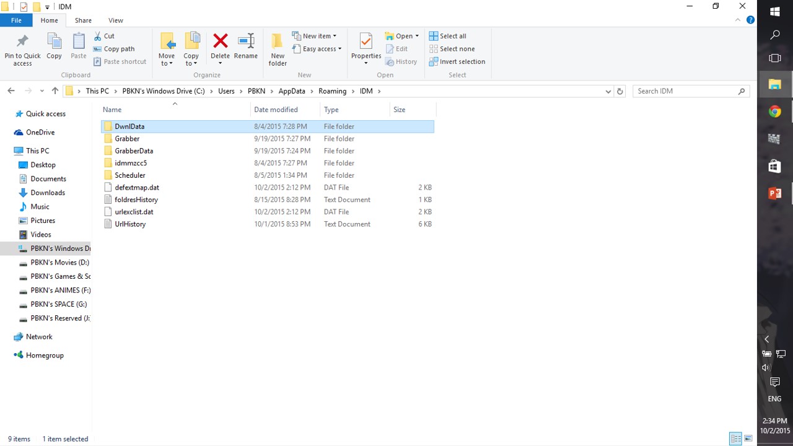This screenshot has height=446, width=793.
Task: Open Google Chrome from the taskbar
Action: tap(774, 112)
